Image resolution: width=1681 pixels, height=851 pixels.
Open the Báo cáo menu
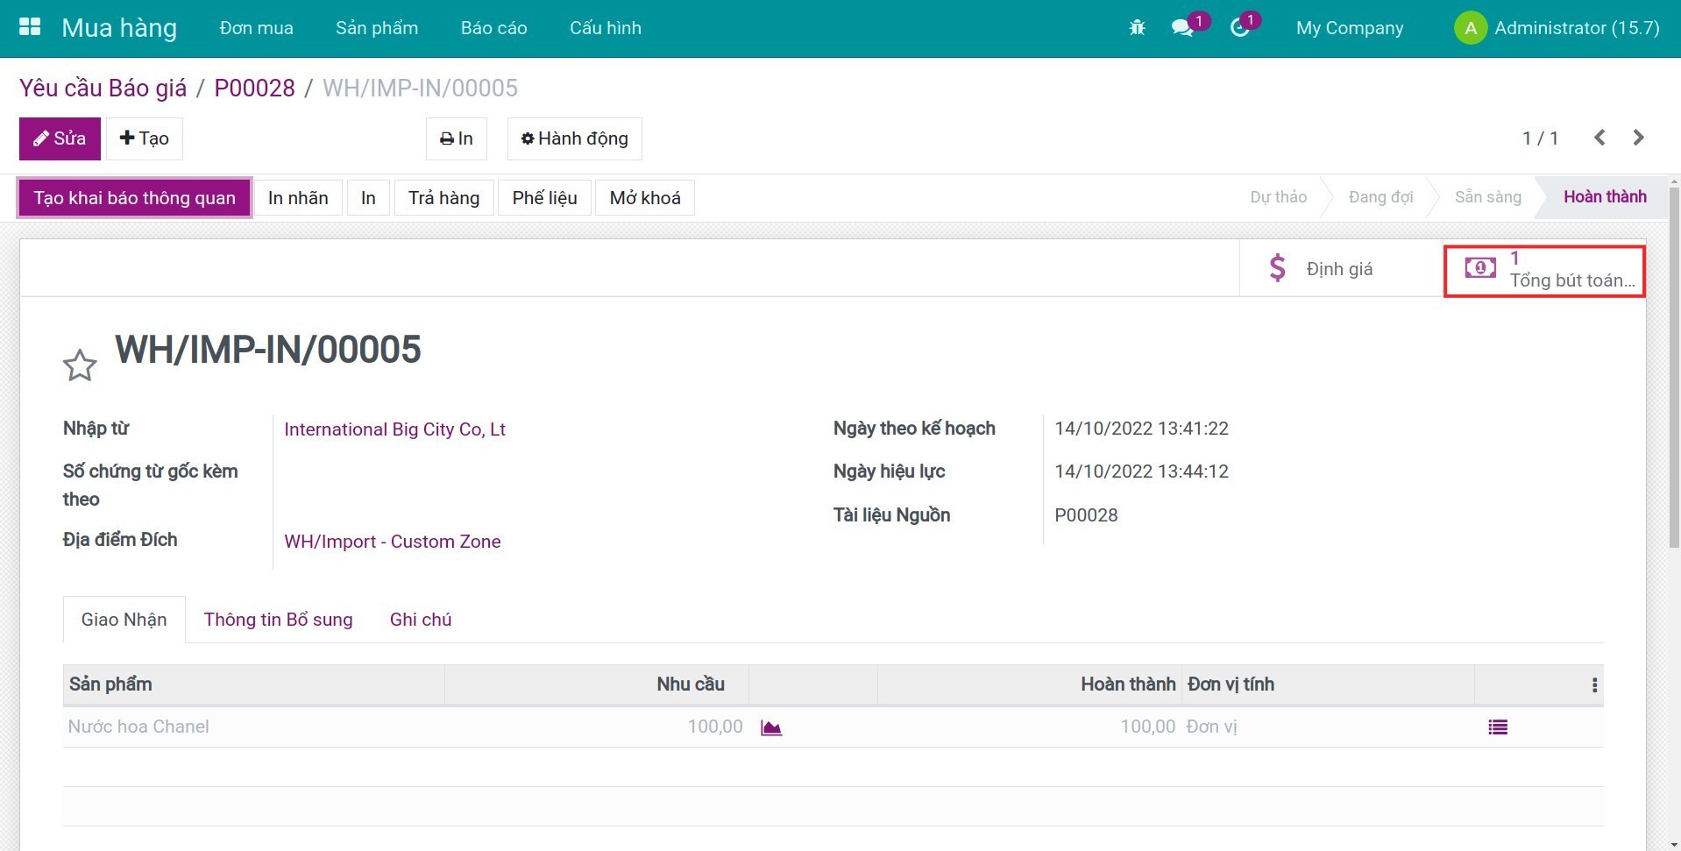pyautogui.click(x=493, y=28)
